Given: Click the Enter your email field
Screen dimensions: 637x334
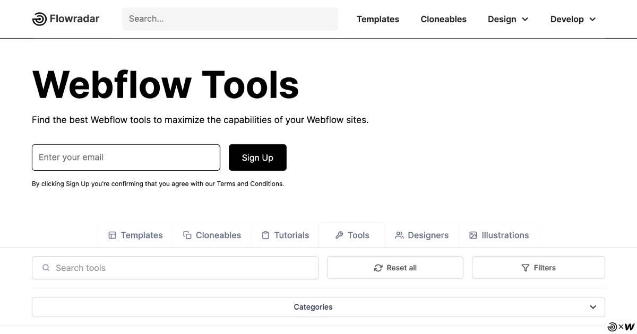Looking at the screenshot, I should tap(126, 157).
